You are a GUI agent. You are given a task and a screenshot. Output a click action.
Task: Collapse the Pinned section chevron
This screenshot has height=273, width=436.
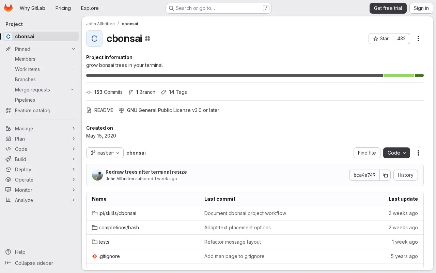click(x=74, y=49)
